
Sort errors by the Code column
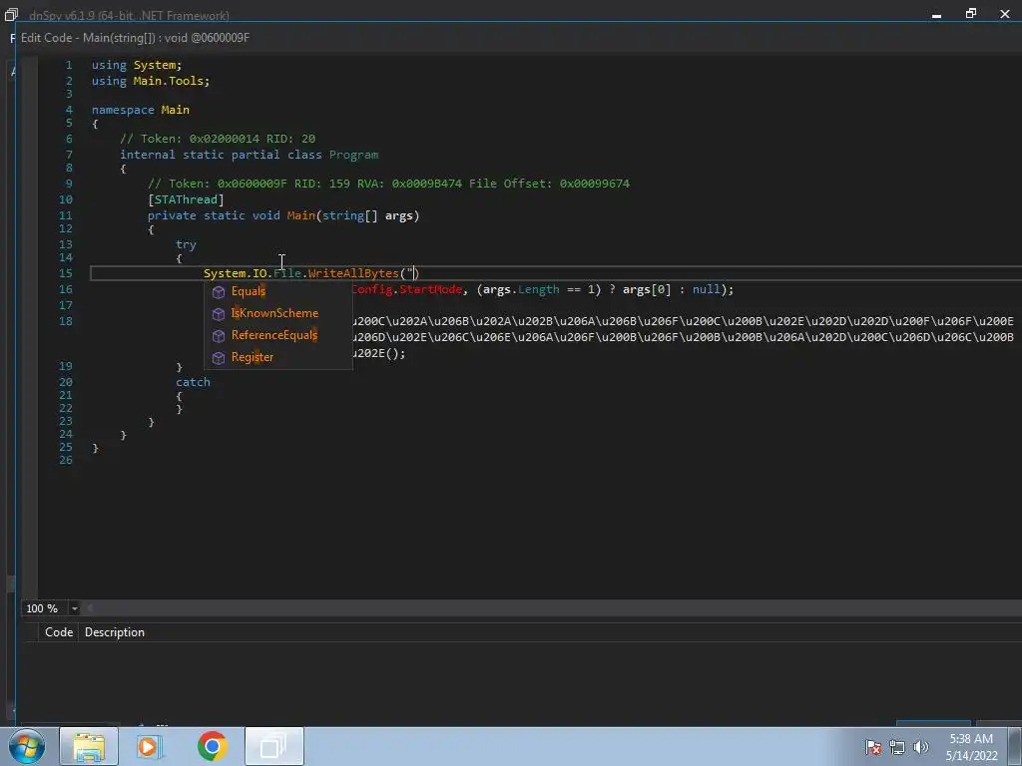coord(59,632)
